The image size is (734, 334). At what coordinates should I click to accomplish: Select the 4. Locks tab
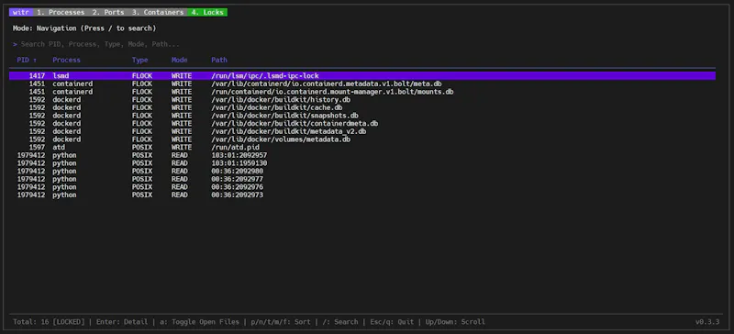point(207,12)
